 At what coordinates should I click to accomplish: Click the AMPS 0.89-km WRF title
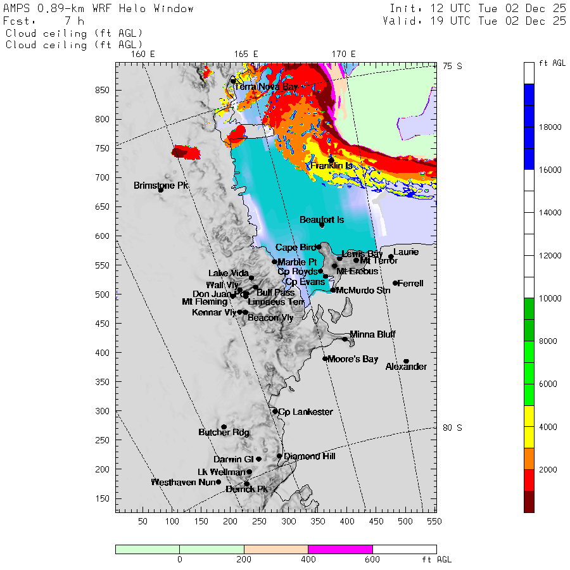pyautogui.click(x=99, y=8)
